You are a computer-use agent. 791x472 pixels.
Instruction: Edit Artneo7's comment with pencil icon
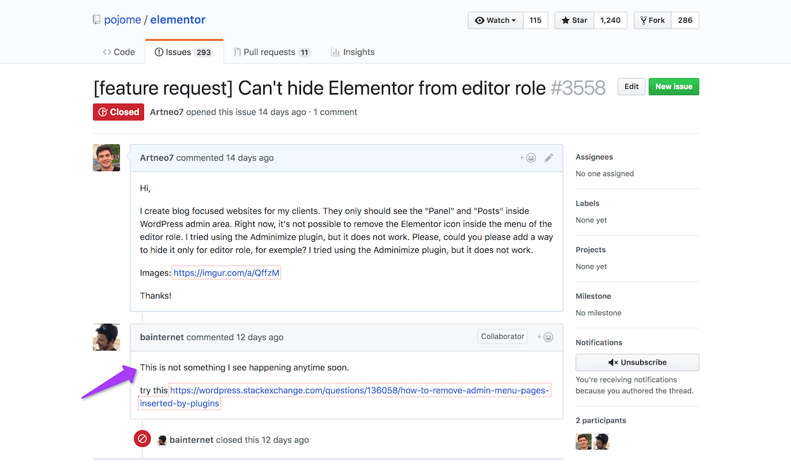coord(549,158)
